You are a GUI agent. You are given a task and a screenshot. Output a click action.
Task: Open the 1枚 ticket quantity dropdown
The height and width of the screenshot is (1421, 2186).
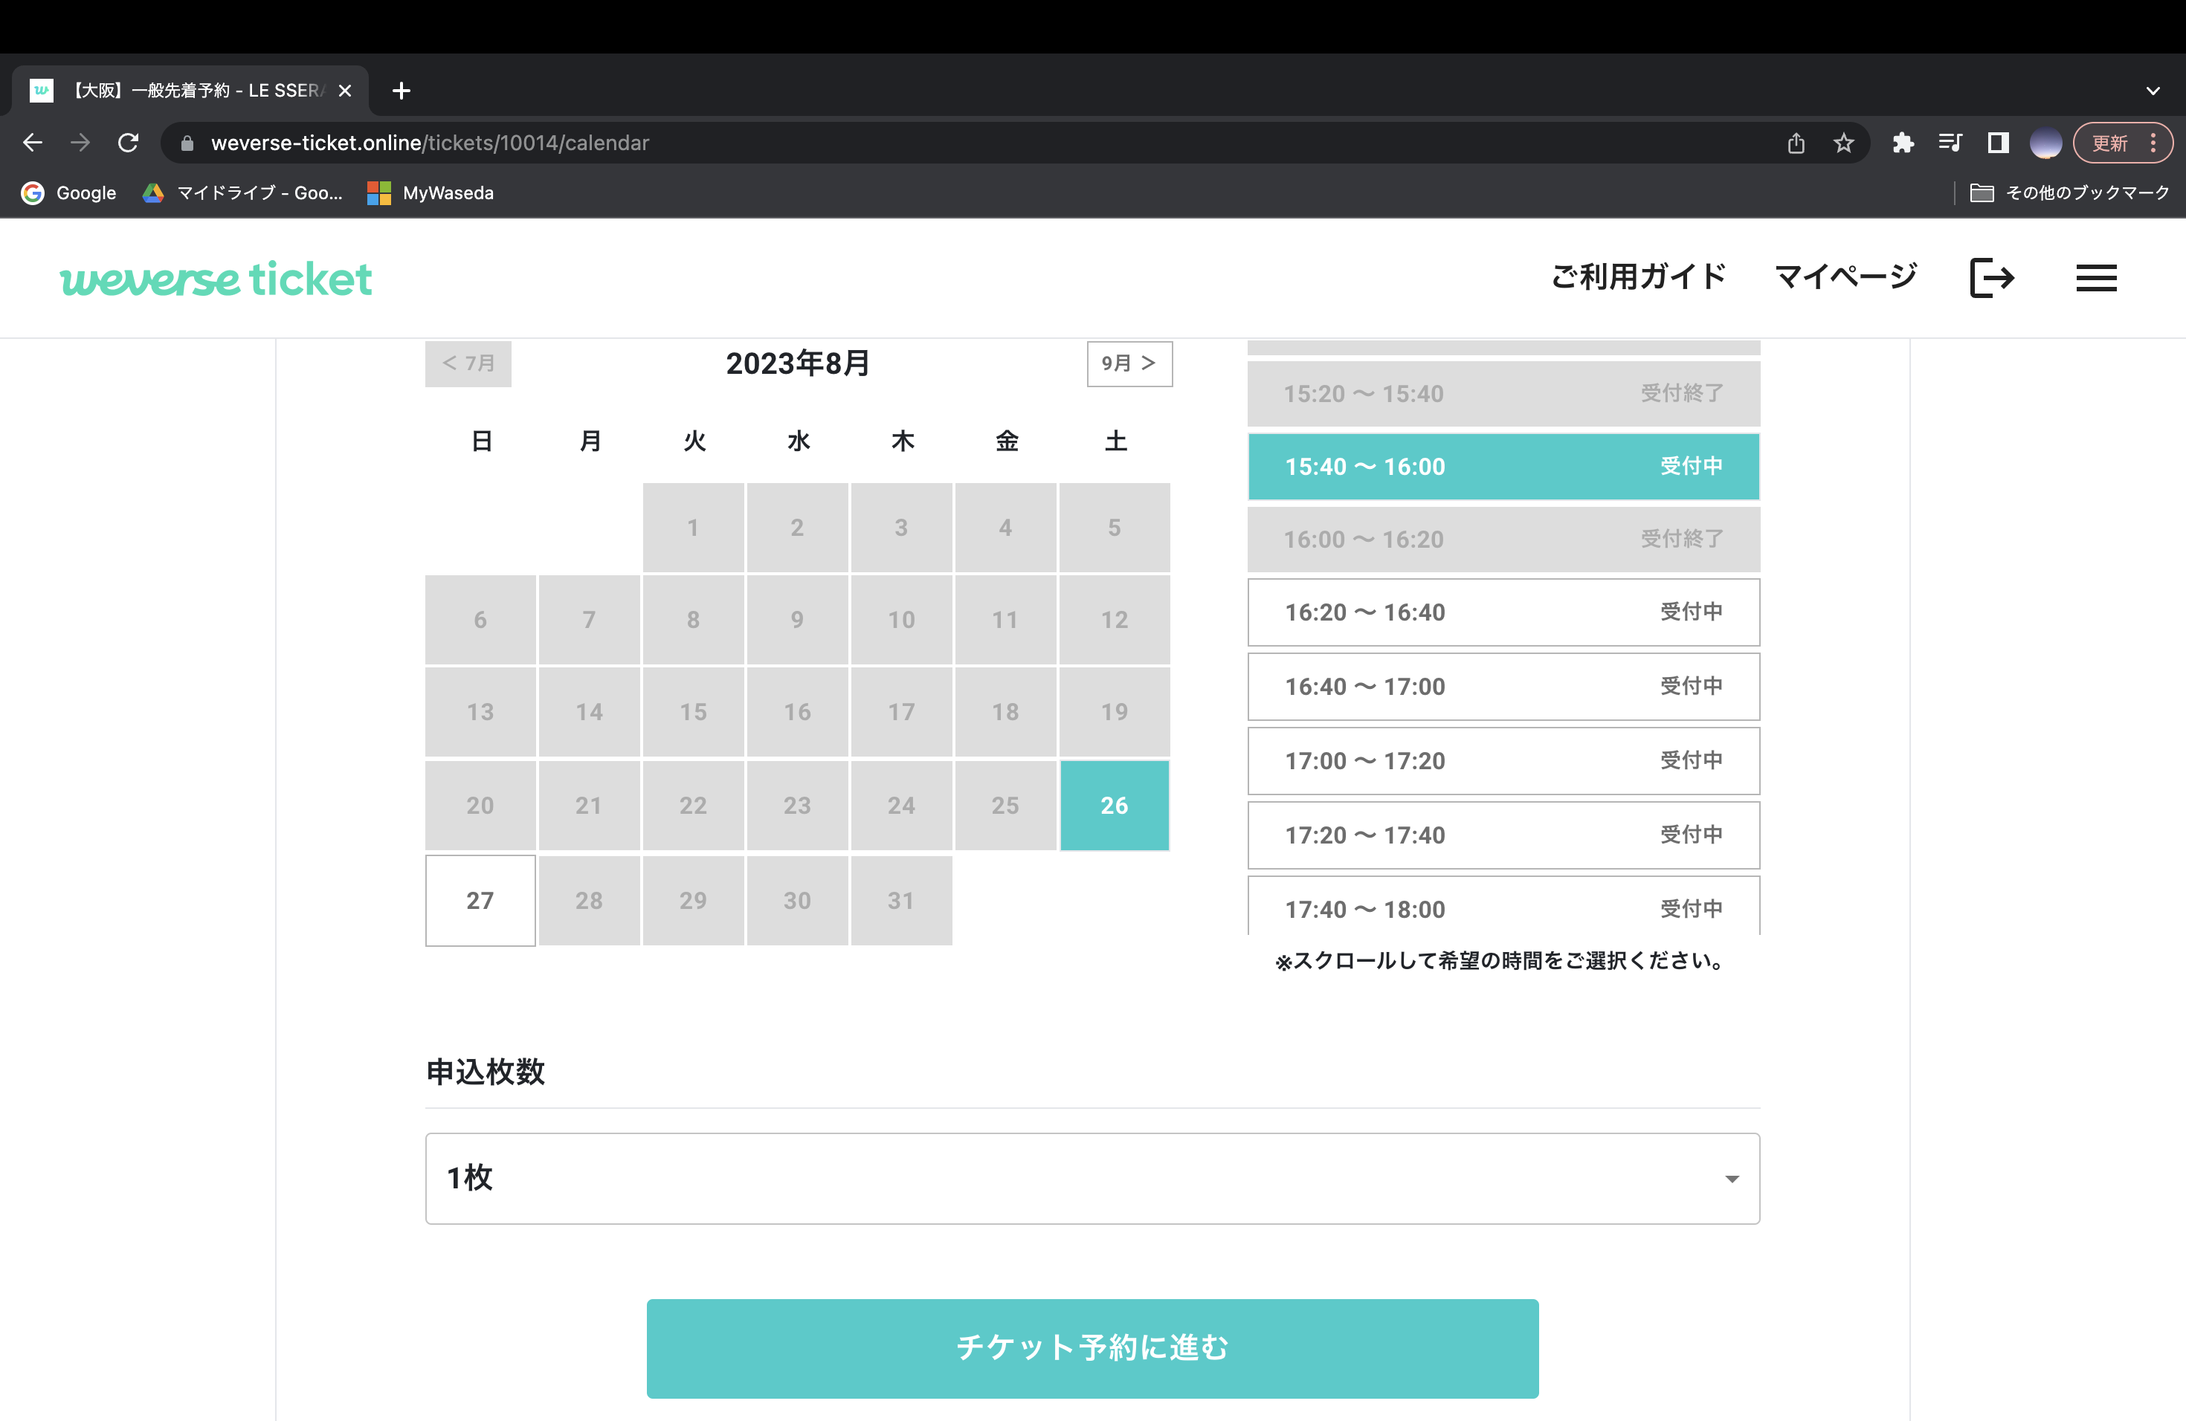click(x=1092, y=1178)
